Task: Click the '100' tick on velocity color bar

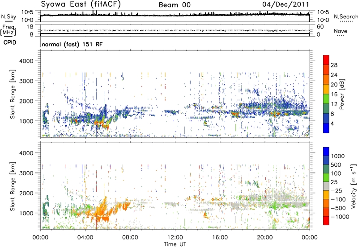Action: 336,173
